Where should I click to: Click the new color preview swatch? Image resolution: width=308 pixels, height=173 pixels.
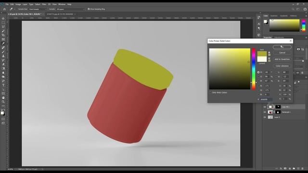pos(262,54)
